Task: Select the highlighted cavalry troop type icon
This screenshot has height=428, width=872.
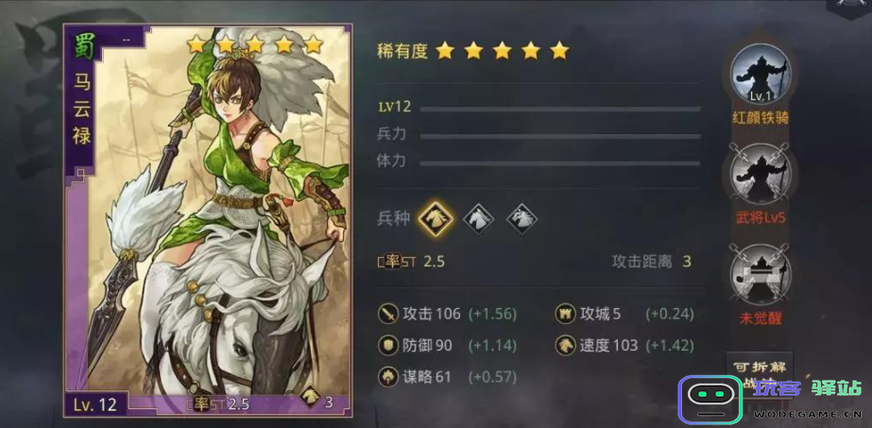Action: tap(436, 218)
